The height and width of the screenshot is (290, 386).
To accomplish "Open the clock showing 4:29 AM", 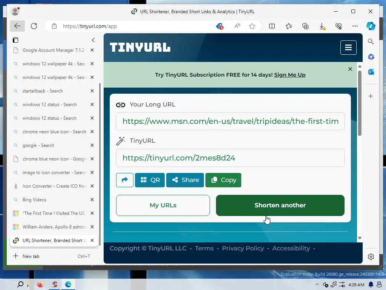I will [356, 285].
